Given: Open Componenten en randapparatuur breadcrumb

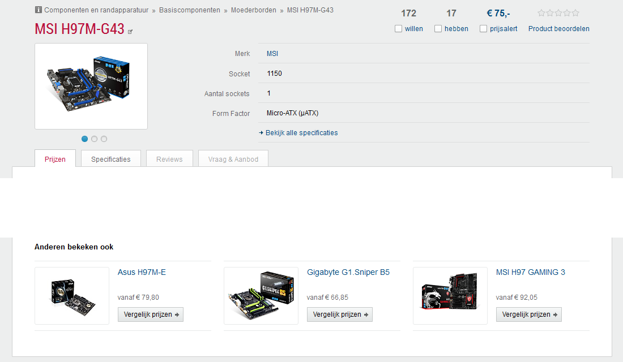Looking at the screenshot, I should [96, 10].
